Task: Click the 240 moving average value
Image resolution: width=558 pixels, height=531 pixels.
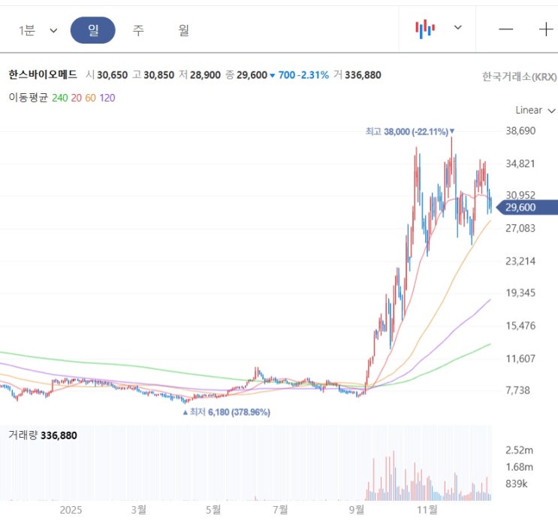Action: (x=60, y=98)
